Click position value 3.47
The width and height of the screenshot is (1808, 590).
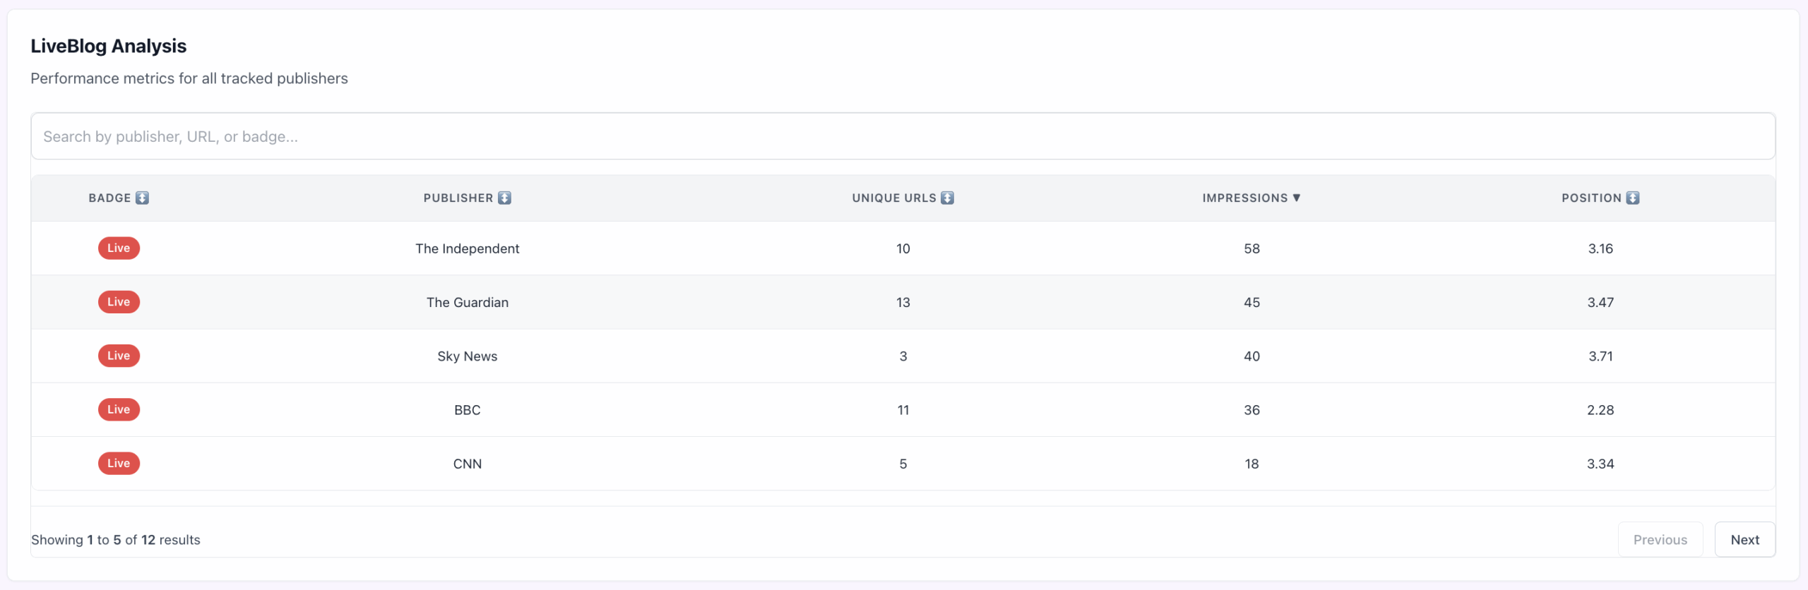(x=1600, y=302)
